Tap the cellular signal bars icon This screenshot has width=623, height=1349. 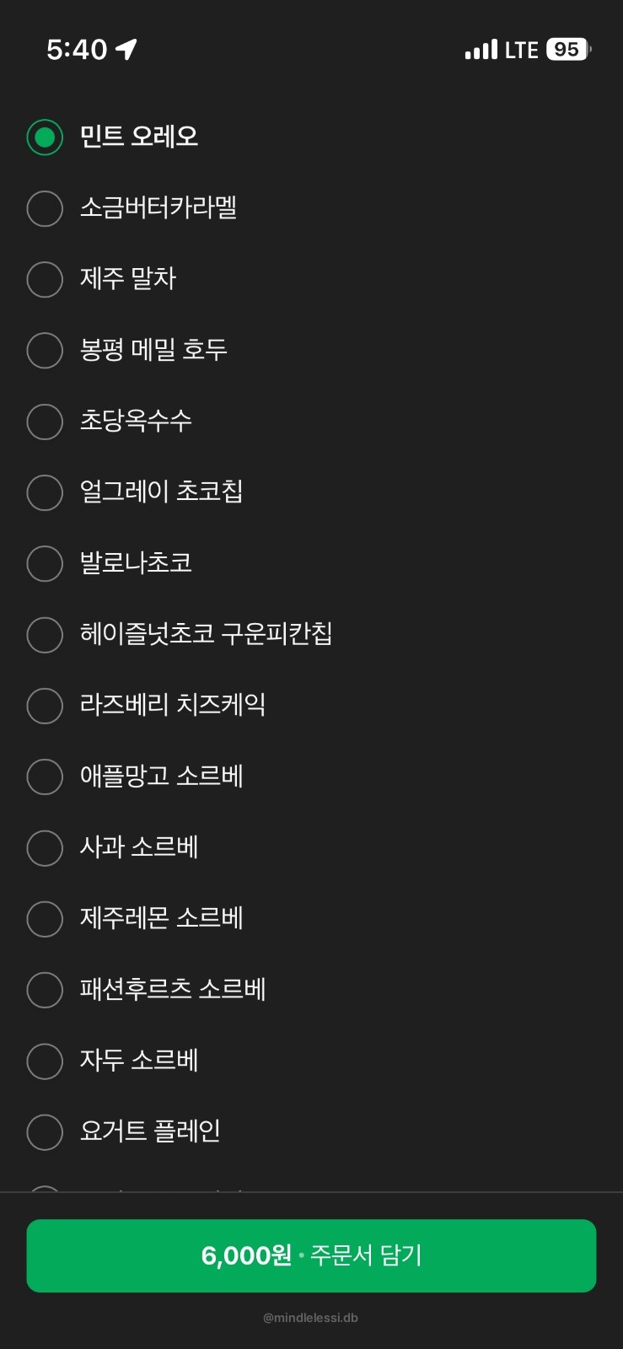[481, 51]
